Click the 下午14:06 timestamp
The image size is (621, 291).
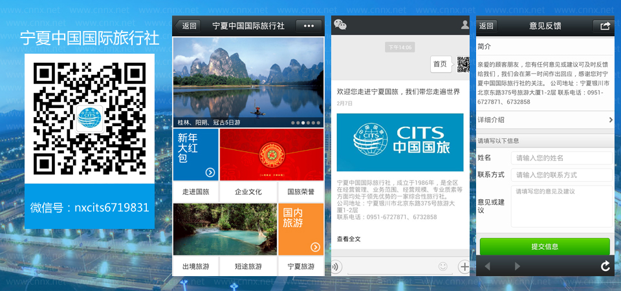click(x=400, y=47)
